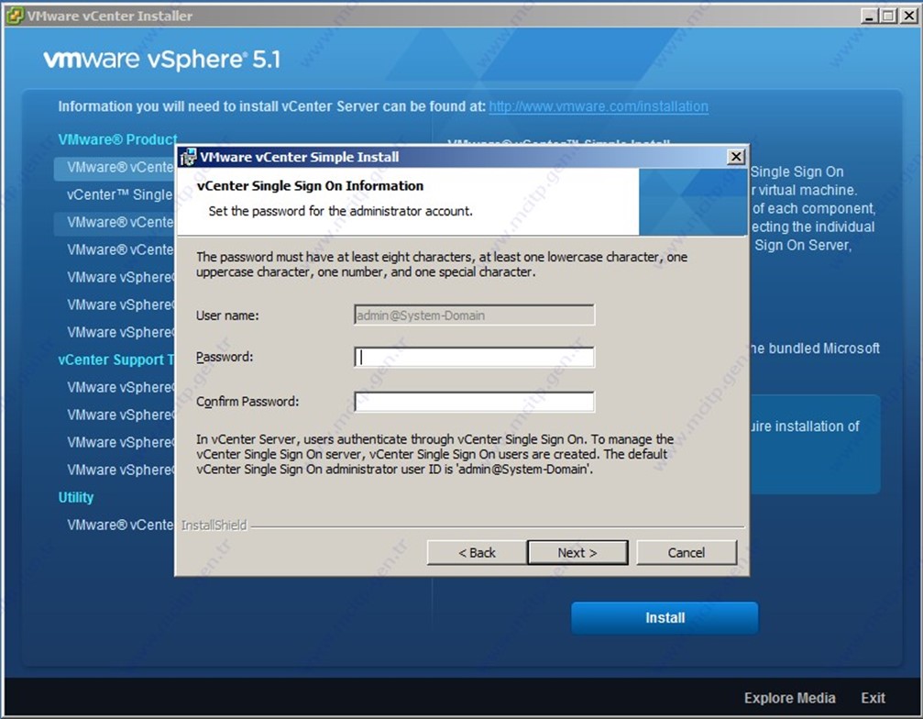Focus the Password input field

pyautogui.click(x=475, y=357)
